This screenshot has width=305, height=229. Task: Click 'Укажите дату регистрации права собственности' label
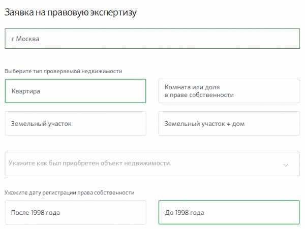point(70,192)
